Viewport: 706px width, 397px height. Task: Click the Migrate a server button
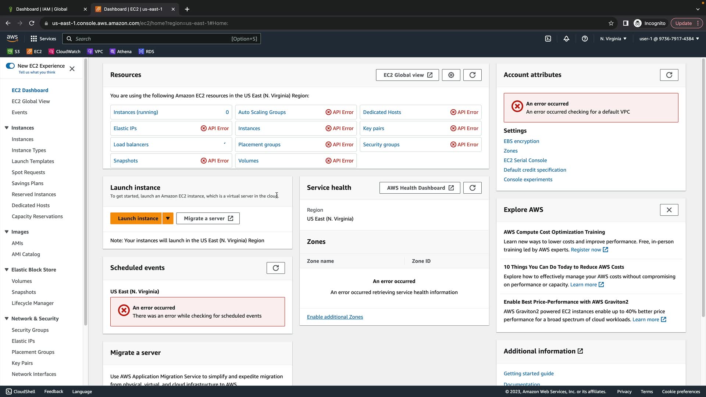pyautogui.click(x=208, y=218)
